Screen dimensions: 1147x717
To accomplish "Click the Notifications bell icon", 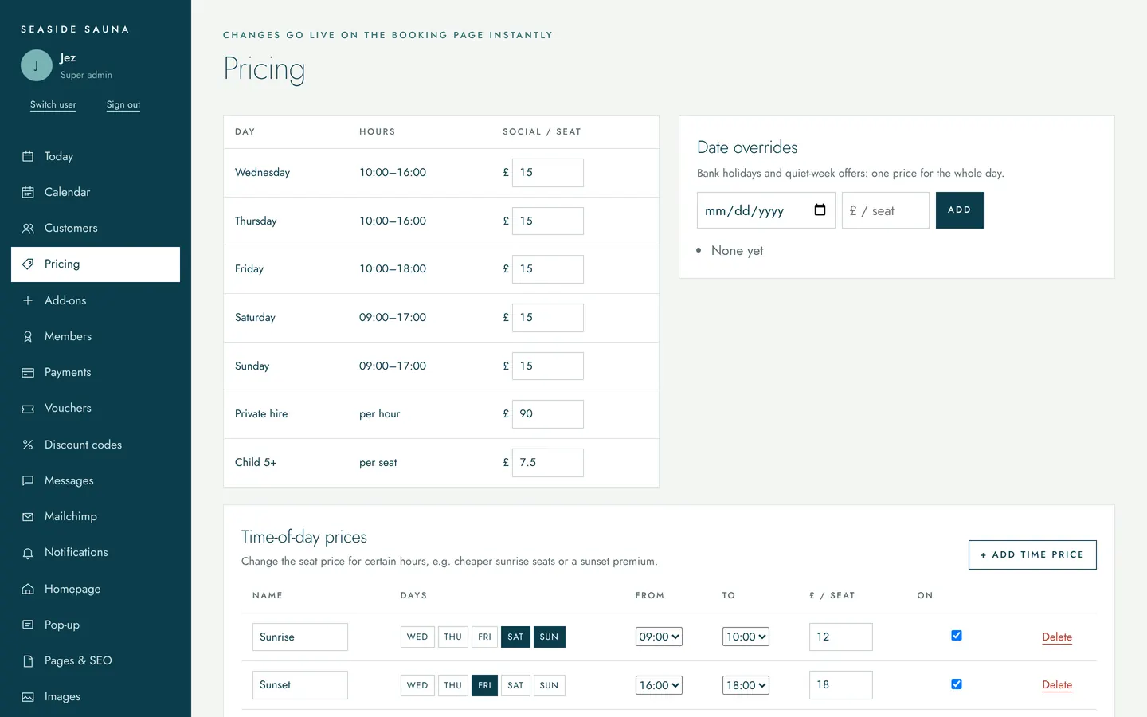I will click(x=28, y=553).
